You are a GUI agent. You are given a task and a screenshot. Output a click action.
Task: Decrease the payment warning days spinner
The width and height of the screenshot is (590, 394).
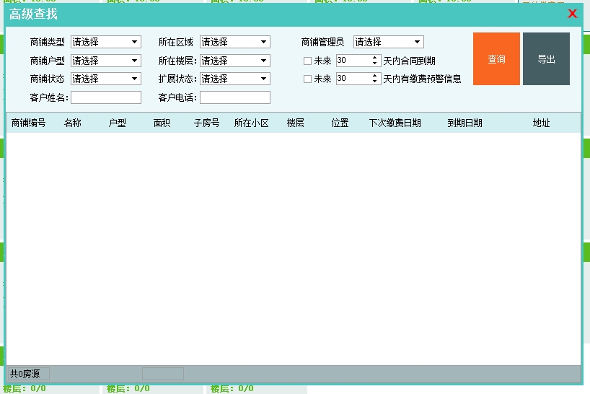coord(375,82)
